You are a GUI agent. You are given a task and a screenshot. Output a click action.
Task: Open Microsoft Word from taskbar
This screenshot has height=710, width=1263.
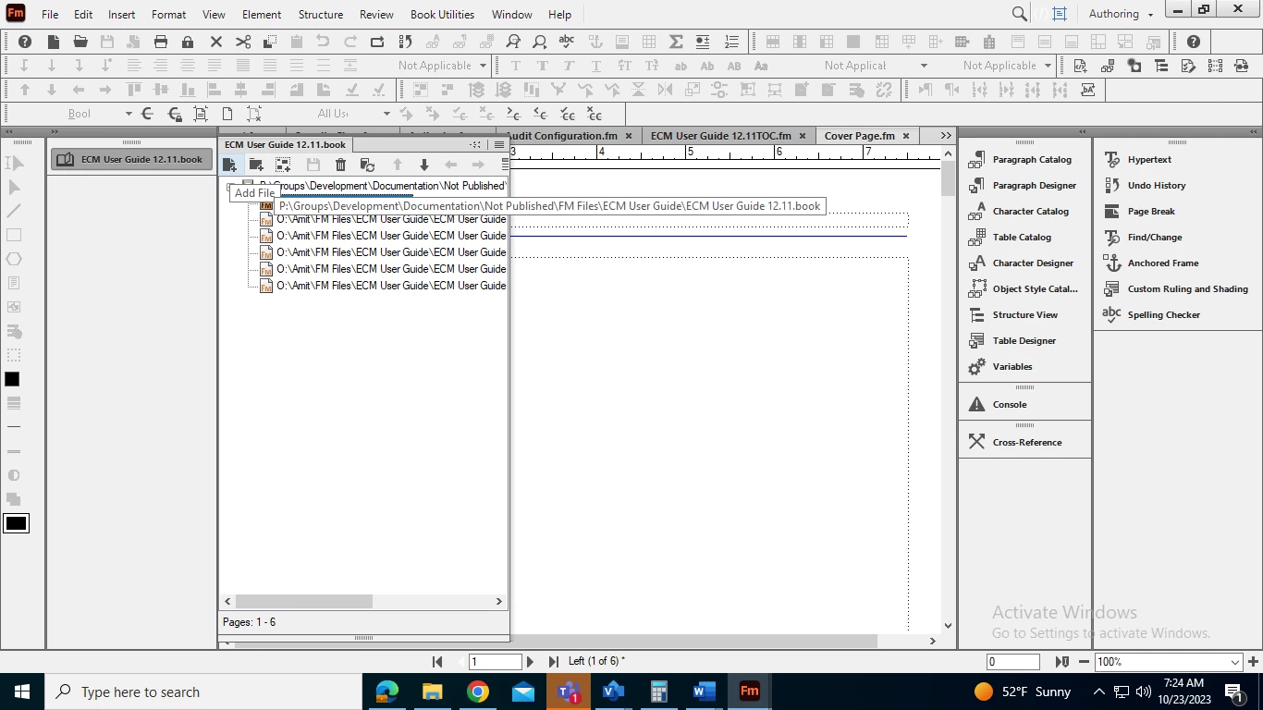(x=704, y=692)
